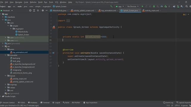The height and width of the screenshot is (107, 191).
Task: Open the Build tool window
Action: (x=66, y=103)
